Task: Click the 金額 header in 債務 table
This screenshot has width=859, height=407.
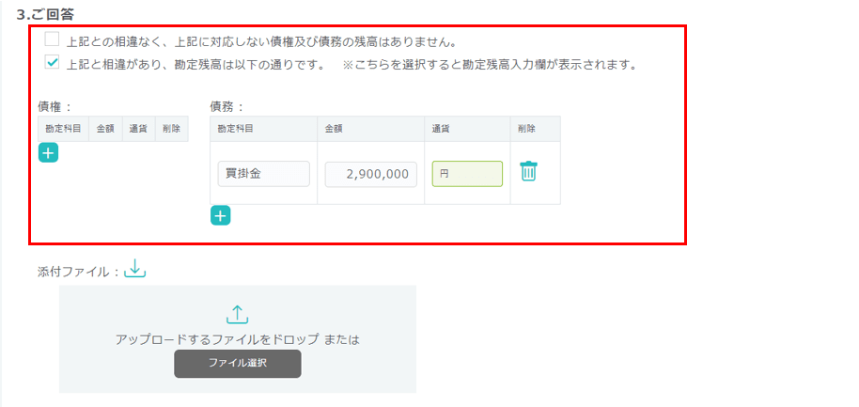Action: tap(334, 128)
